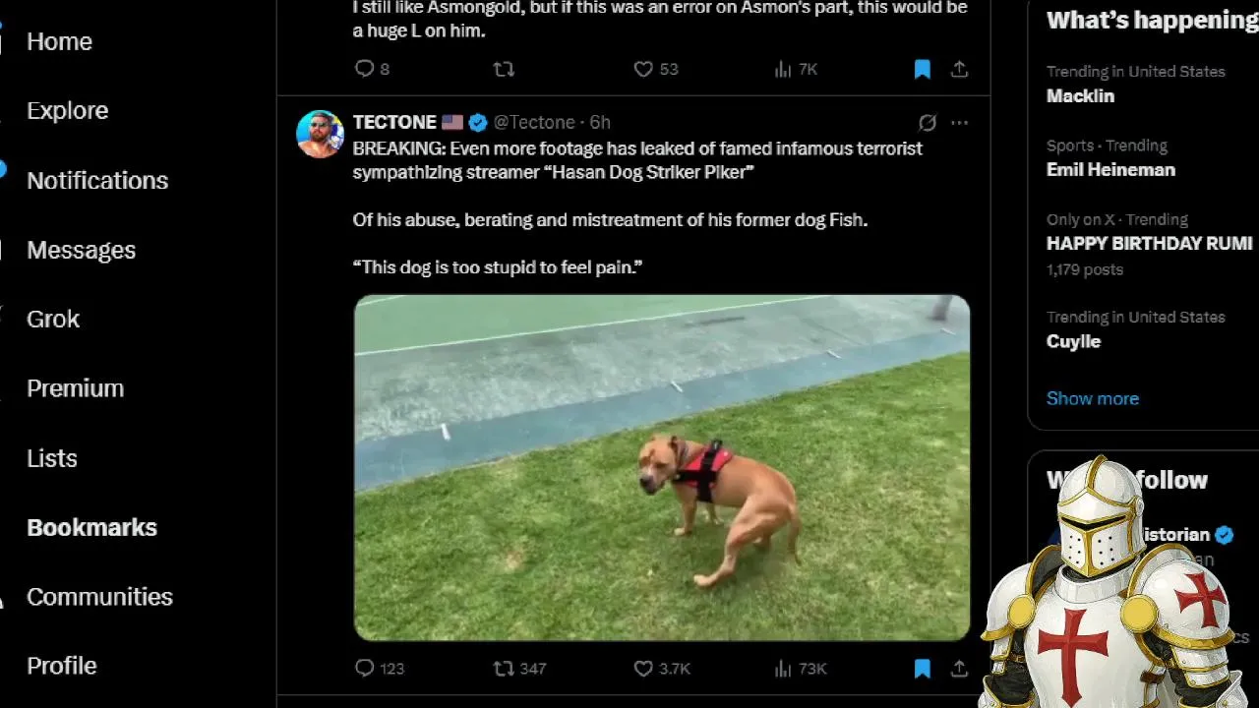Remove bookmark from the TECTONE post
The width and height of the screenshot is (1259, 708).
tap(922, 669)
